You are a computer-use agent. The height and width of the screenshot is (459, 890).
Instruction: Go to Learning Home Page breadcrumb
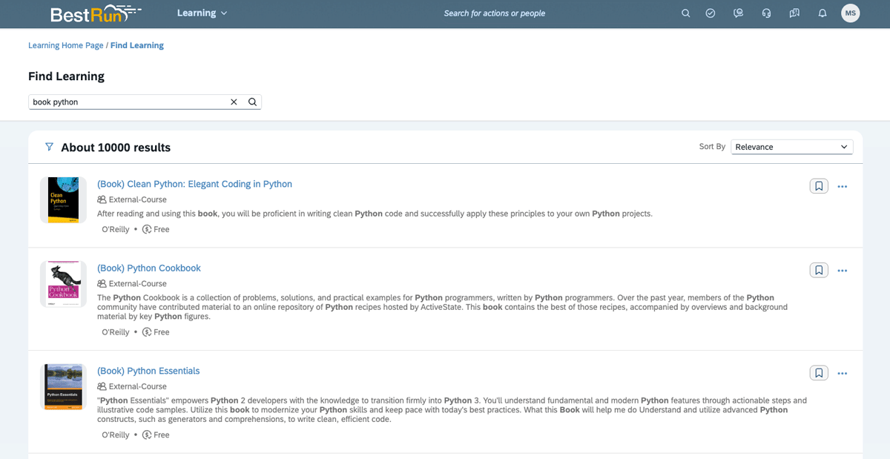(66, 45)
